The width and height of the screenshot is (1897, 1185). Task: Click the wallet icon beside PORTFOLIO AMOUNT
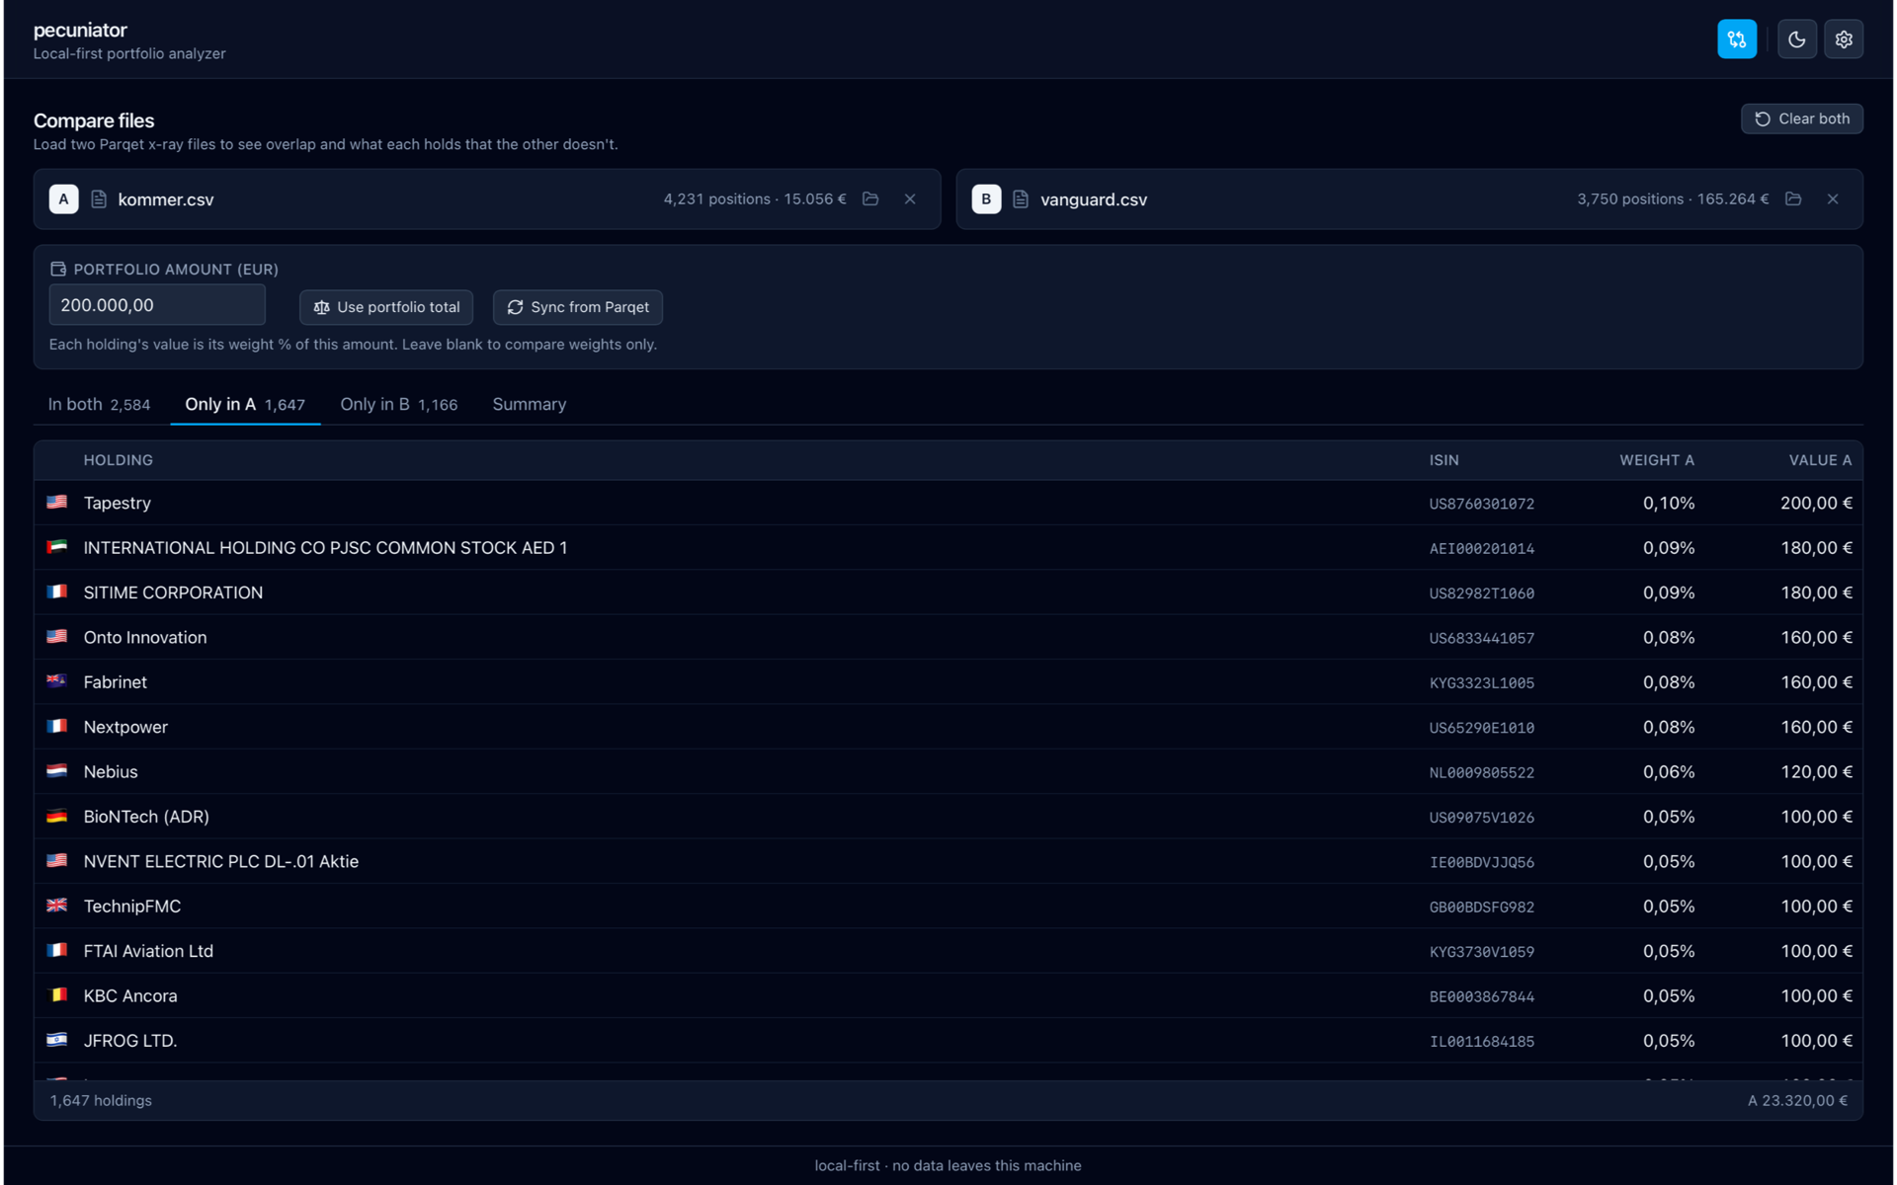click(58, 269)
